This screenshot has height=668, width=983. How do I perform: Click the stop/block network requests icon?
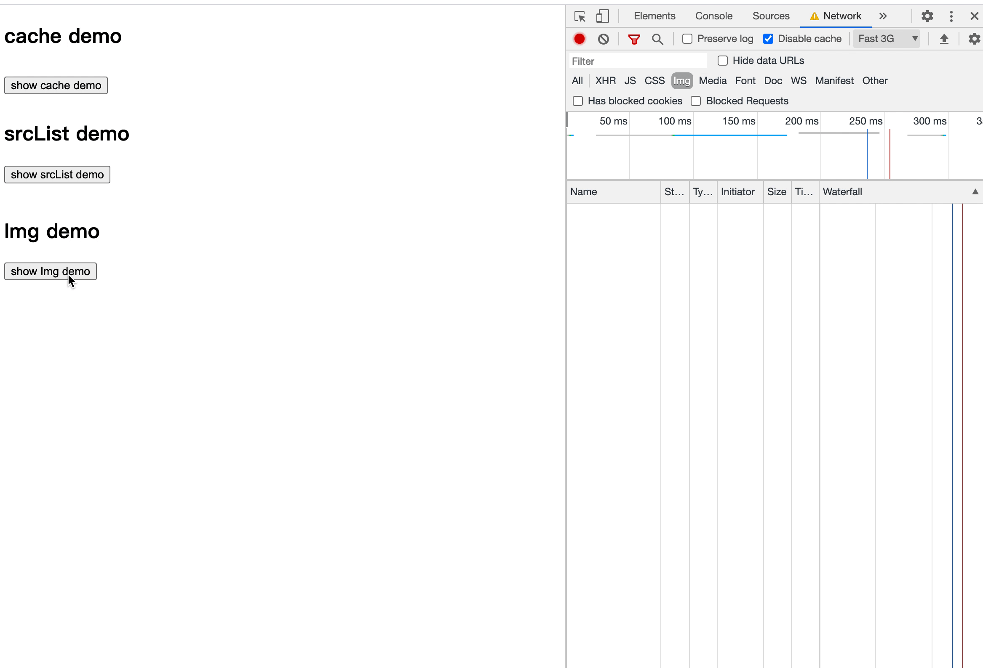(603, 39)
